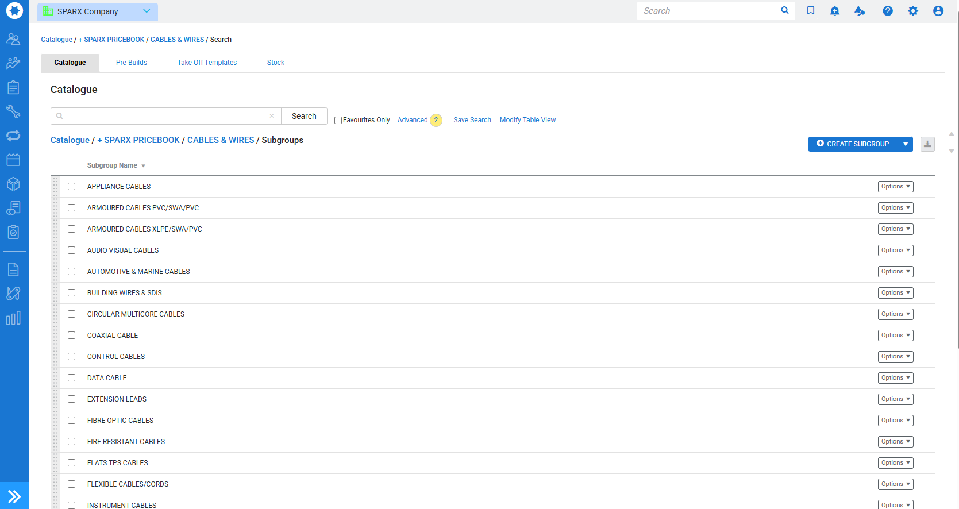Click the Modify Table View link
Viewport: 959px width, 509px height.
527,120
